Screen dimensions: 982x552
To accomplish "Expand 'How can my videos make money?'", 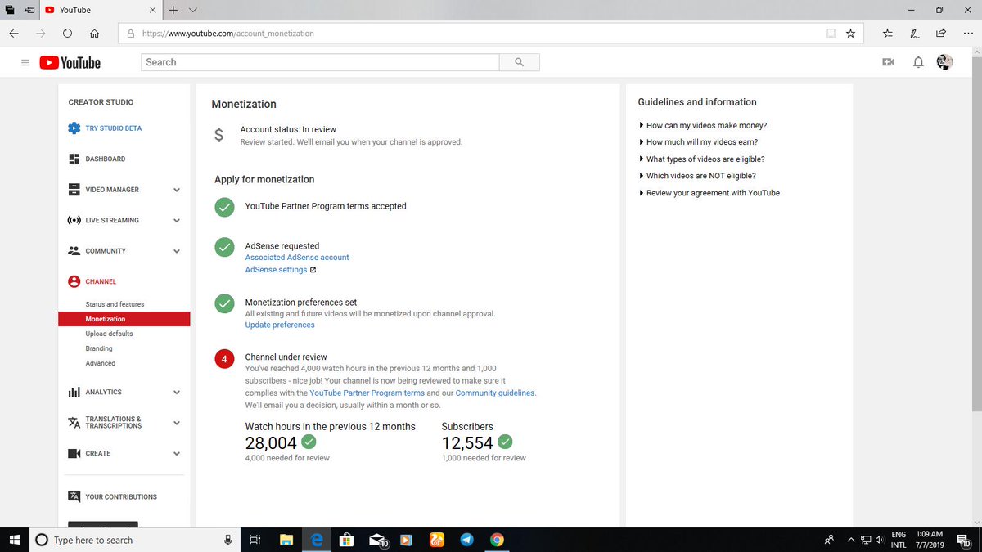I will 703,126.
